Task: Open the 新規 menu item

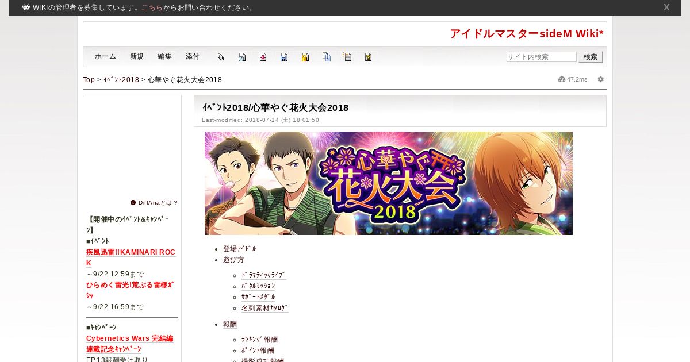Action: [137, 56]
